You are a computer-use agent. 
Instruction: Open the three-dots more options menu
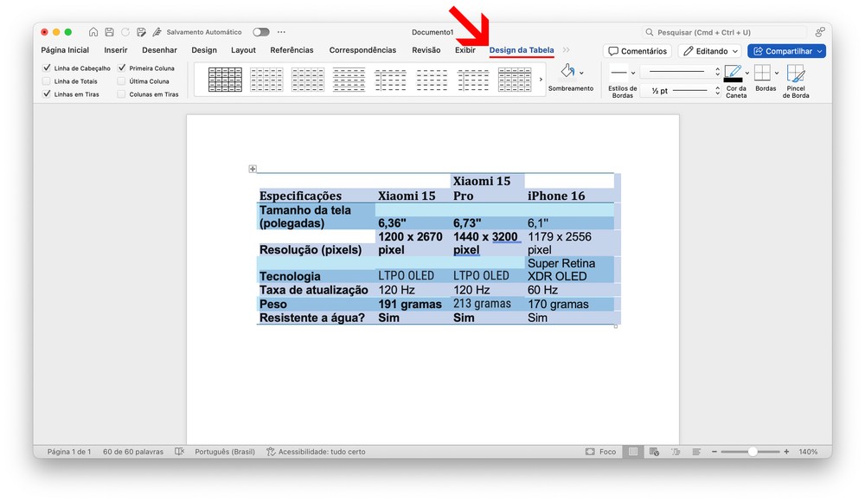pyautogui.click(x=281, y=32)
